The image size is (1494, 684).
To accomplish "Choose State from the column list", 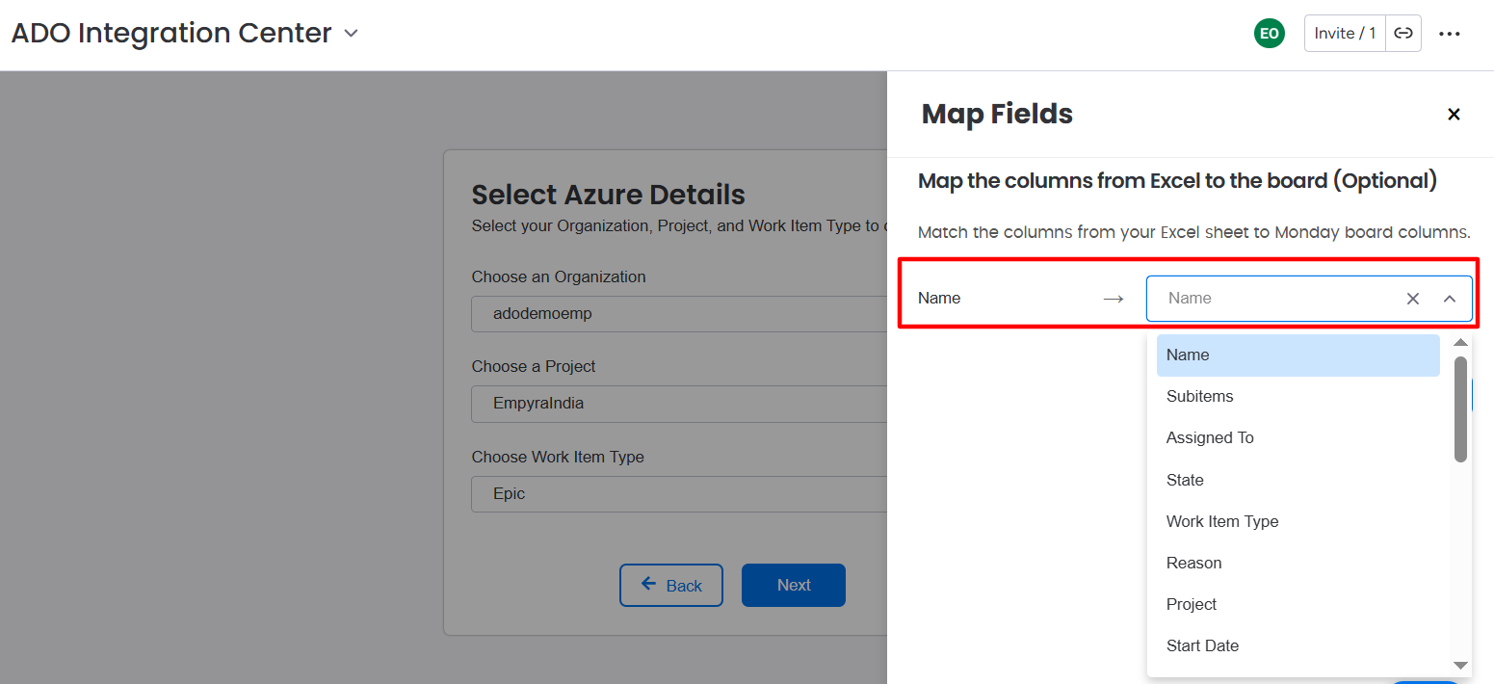I will tap(1297, 480).
